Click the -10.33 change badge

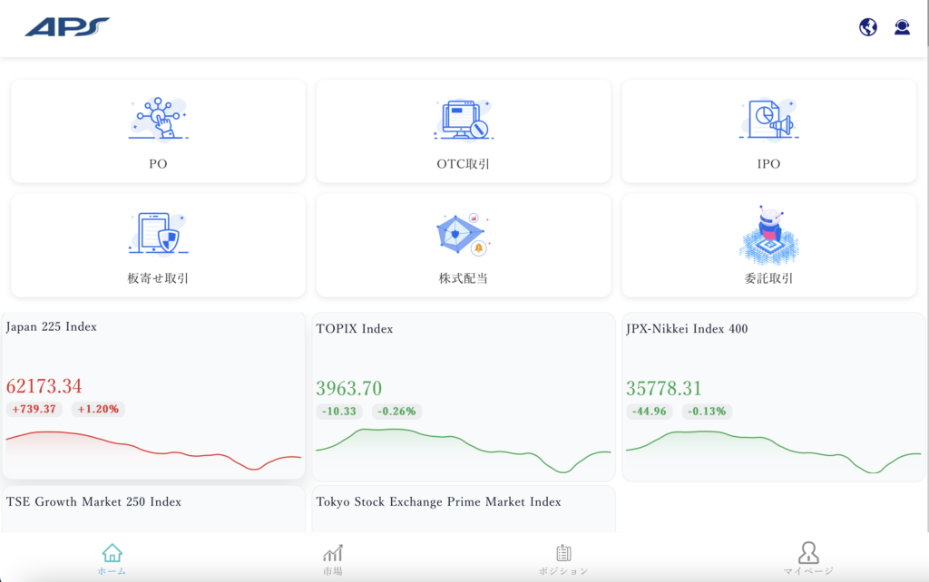point(339,412)
